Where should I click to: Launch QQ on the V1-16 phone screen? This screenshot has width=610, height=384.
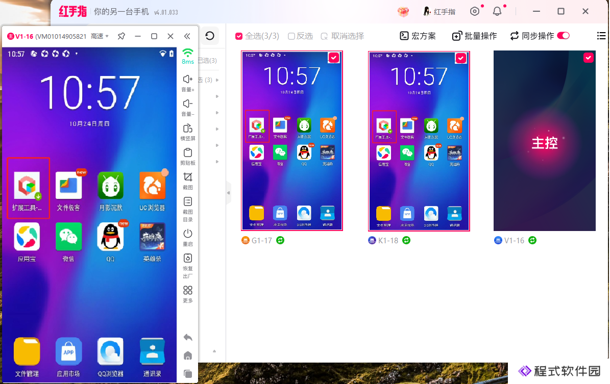coord(110,242)
